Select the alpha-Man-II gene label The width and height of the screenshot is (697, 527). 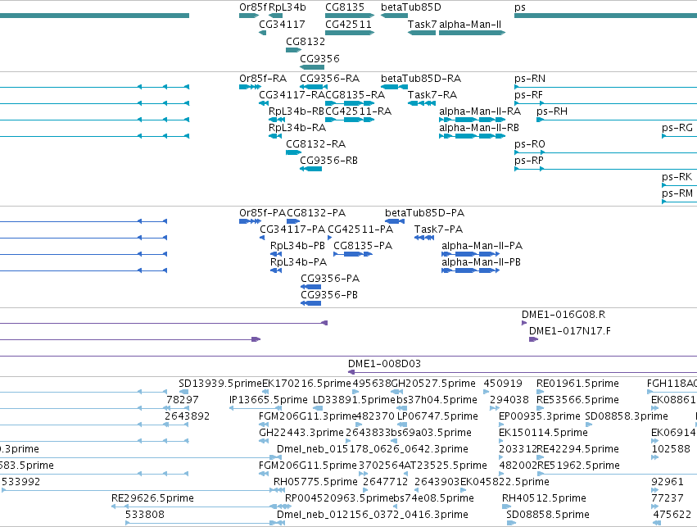[470, 24]
